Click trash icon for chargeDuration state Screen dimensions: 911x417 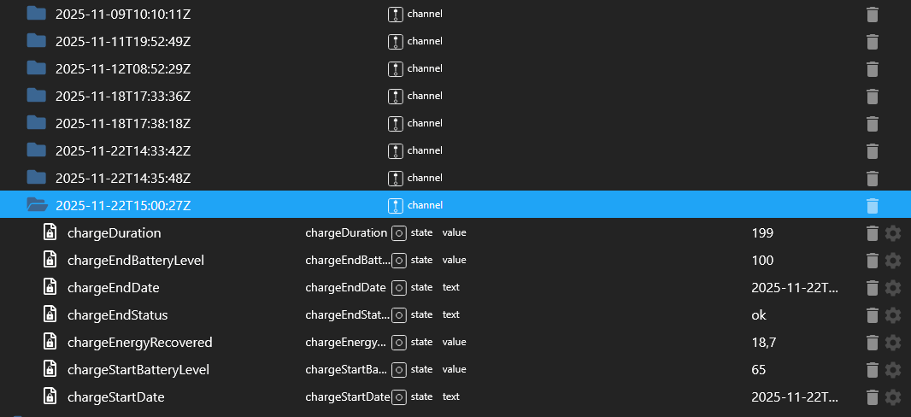point(872,233)
